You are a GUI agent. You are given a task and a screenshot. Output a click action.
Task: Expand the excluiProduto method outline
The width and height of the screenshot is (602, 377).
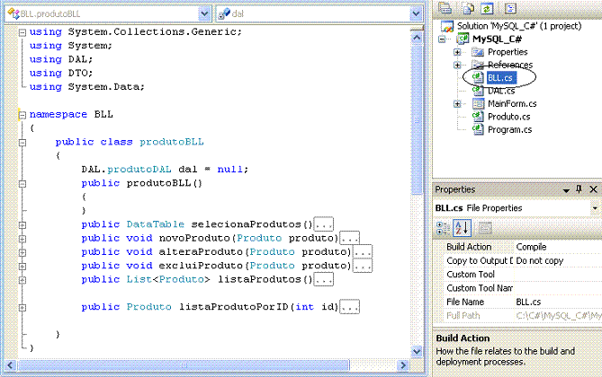coord(22,267)
